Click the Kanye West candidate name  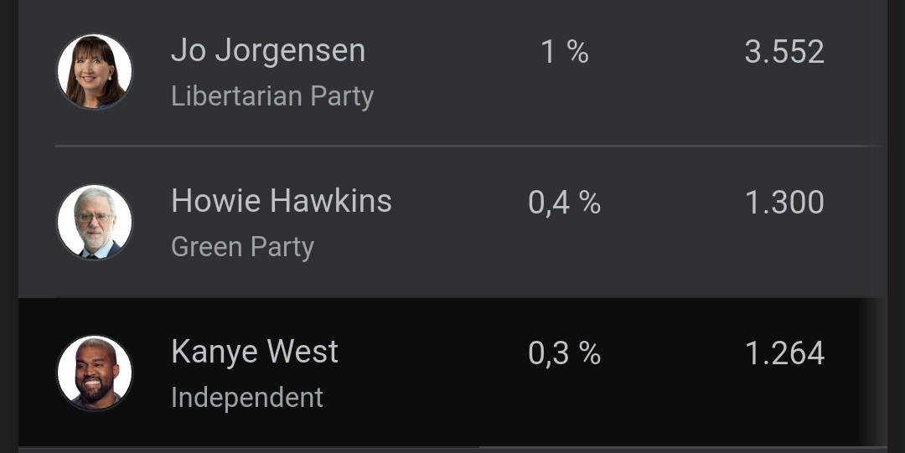(255, 352)
